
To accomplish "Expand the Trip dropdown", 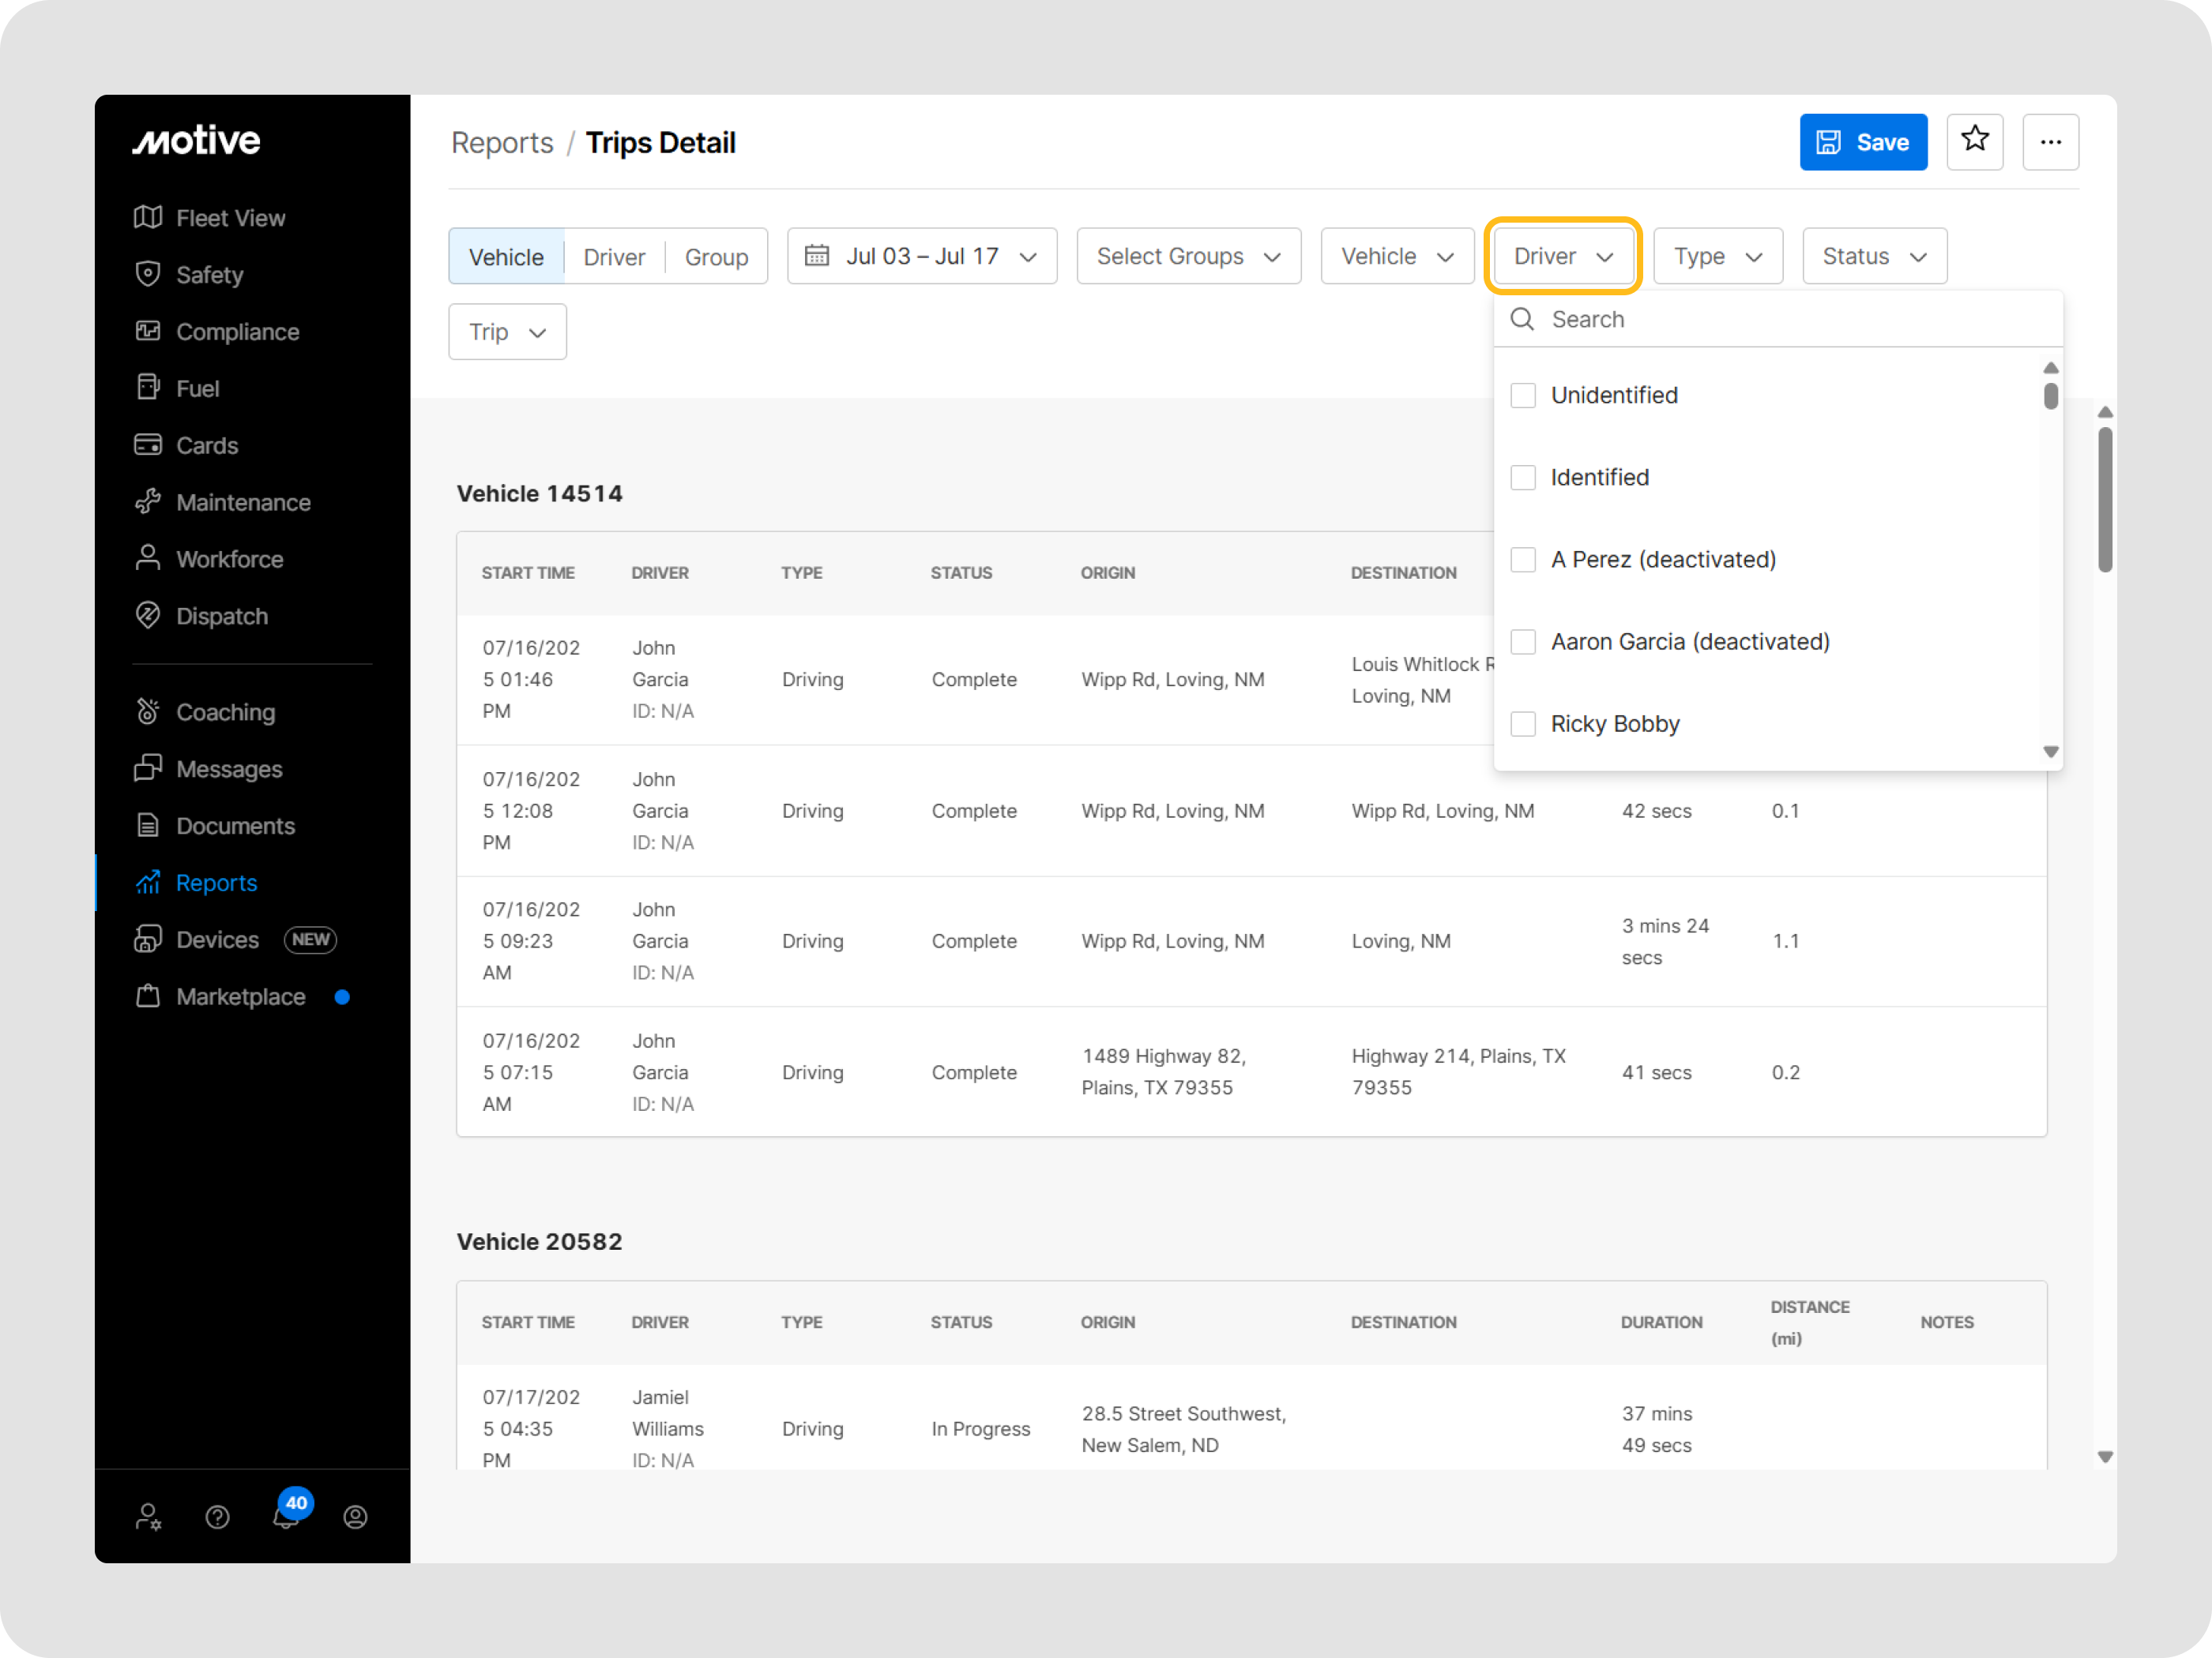I will click(507, 332).
